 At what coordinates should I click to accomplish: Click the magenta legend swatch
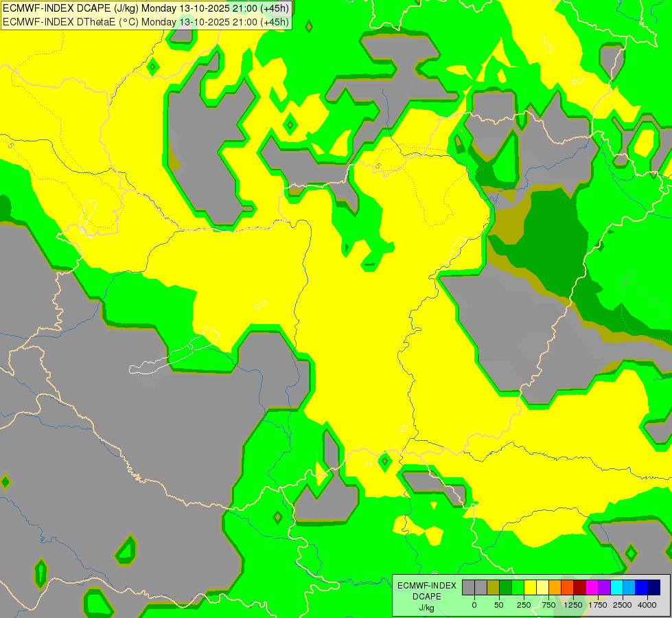pos(592,587)
